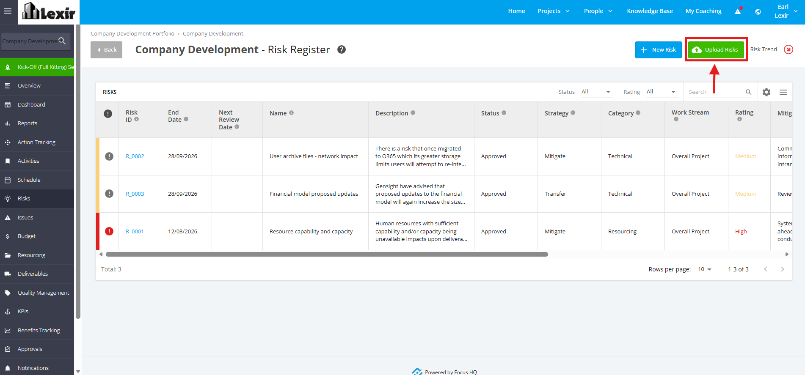Click the info icon beside Strategy header
The image size is (805, 375).
point(573,113)
